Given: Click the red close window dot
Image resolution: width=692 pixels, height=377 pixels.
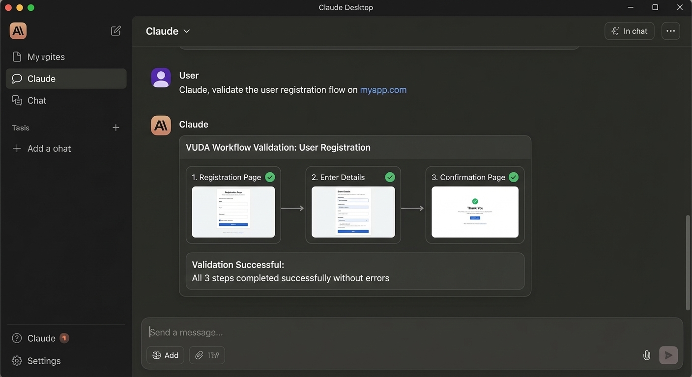Looking at the screenshot, I should click(x=8, y=7).
